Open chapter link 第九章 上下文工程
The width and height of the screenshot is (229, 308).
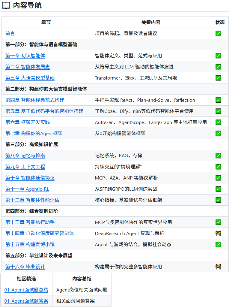click(x=25, y=167)
